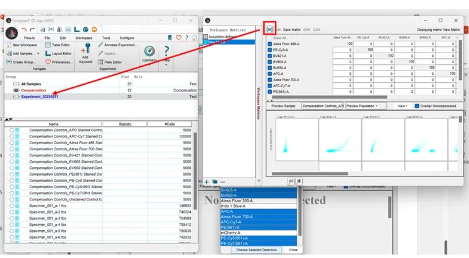Open the View dropdown in matrix editor
The image size is (469, 258).
[x=403, y=106]
